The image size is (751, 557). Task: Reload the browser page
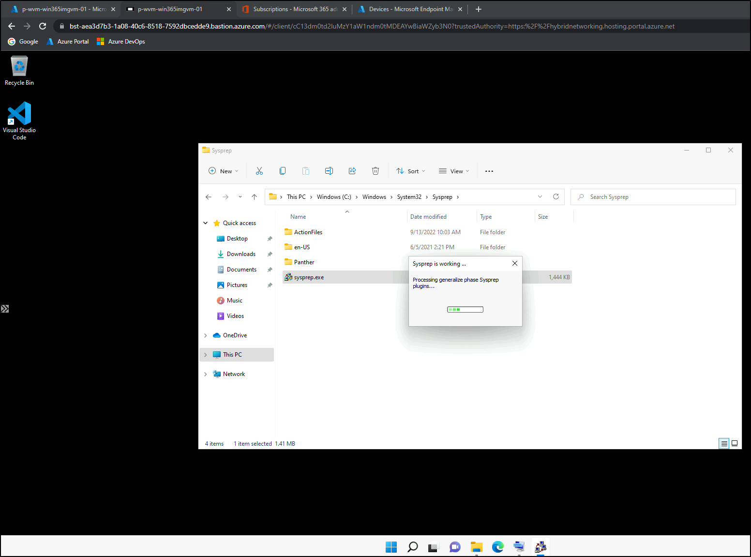coord(43,26)
